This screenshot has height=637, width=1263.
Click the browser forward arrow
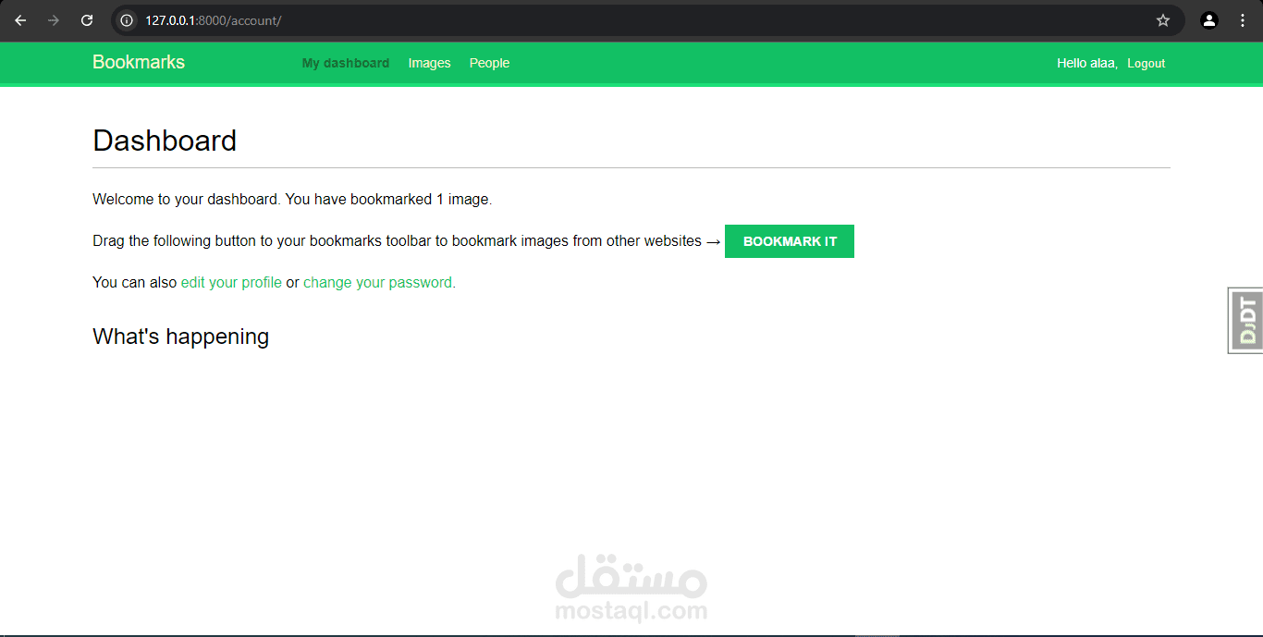click(54, 20)
